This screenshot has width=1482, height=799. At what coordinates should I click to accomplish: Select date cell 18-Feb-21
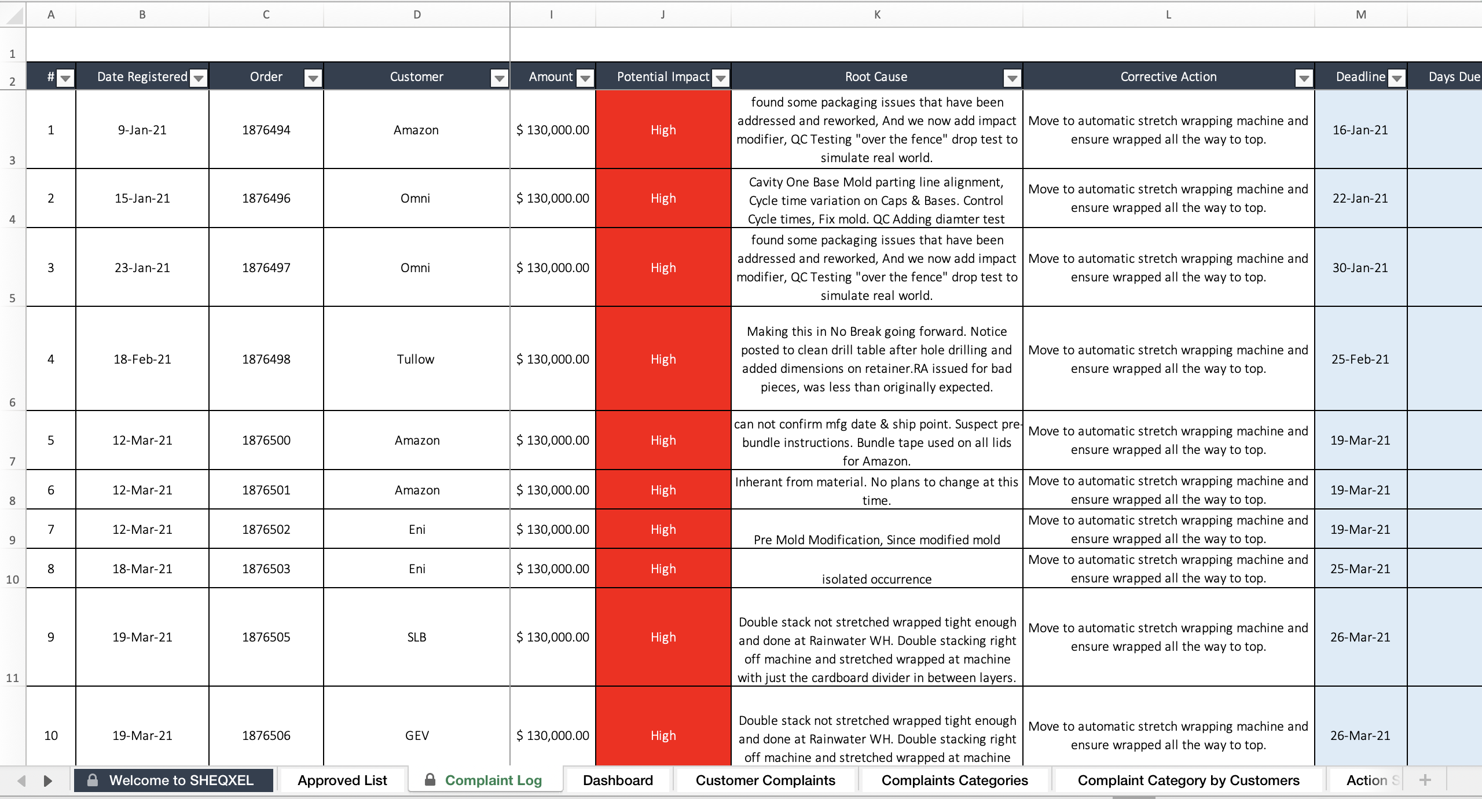142,359
